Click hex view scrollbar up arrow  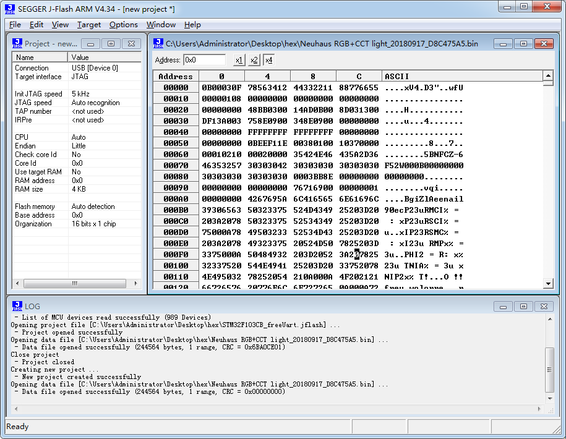(x=548, y=76)
